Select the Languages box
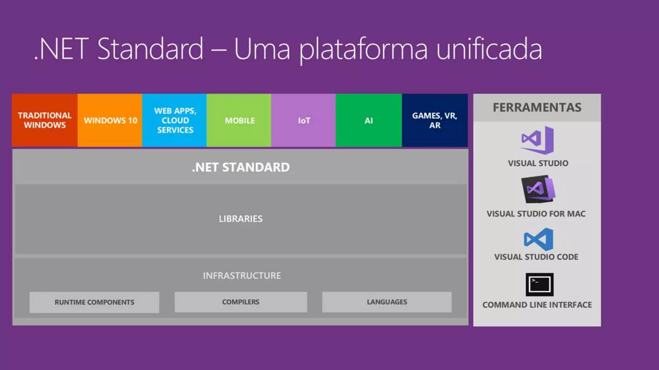The height and width of the screenshot is (370, 659). [x=387, y=302]
